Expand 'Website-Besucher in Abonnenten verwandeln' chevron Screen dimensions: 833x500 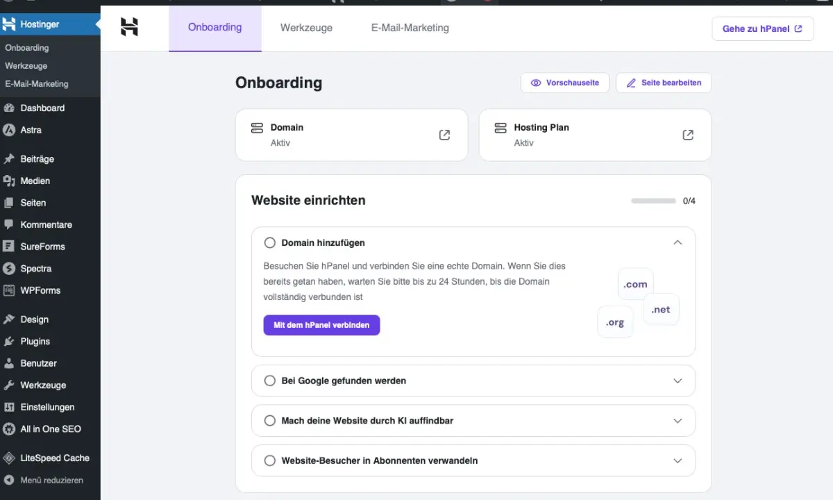coord(678,460)
